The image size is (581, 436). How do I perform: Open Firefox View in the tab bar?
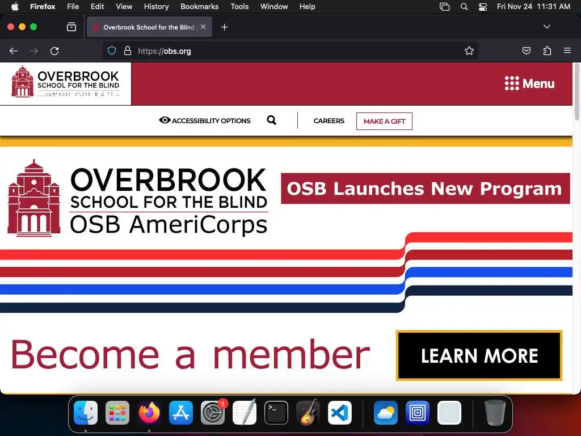[x=71, y=27]
